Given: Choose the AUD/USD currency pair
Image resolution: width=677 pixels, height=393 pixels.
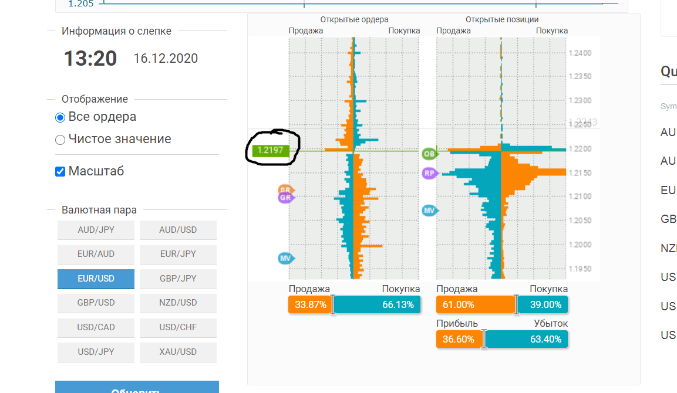Looking at the screenshot, I should tap(178, 230).
